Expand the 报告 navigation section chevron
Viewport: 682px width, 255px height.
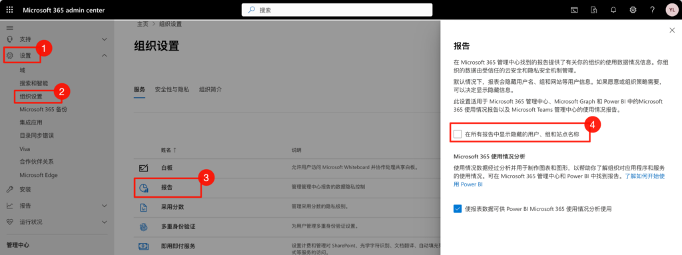(x=105, y=205)
